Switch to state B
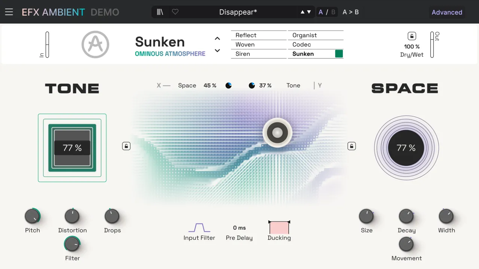479x269 pixels. [x=333, y=12]
